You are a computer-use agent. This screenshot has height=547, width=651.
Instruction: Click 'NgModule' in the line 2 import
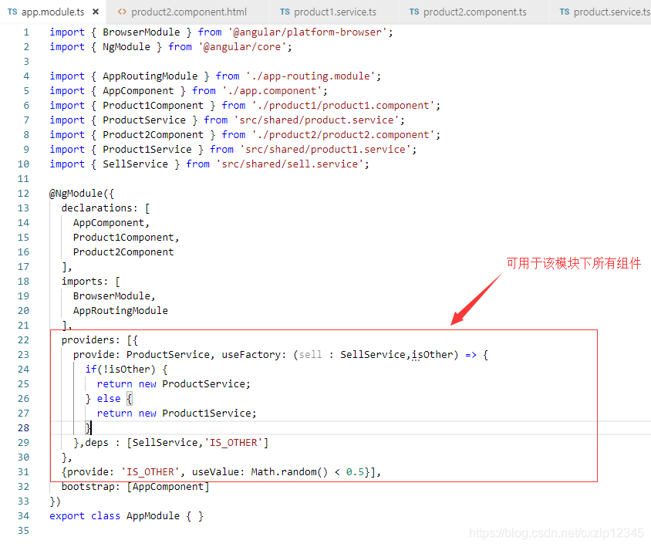pyautogui.click(x=126, y=47)
